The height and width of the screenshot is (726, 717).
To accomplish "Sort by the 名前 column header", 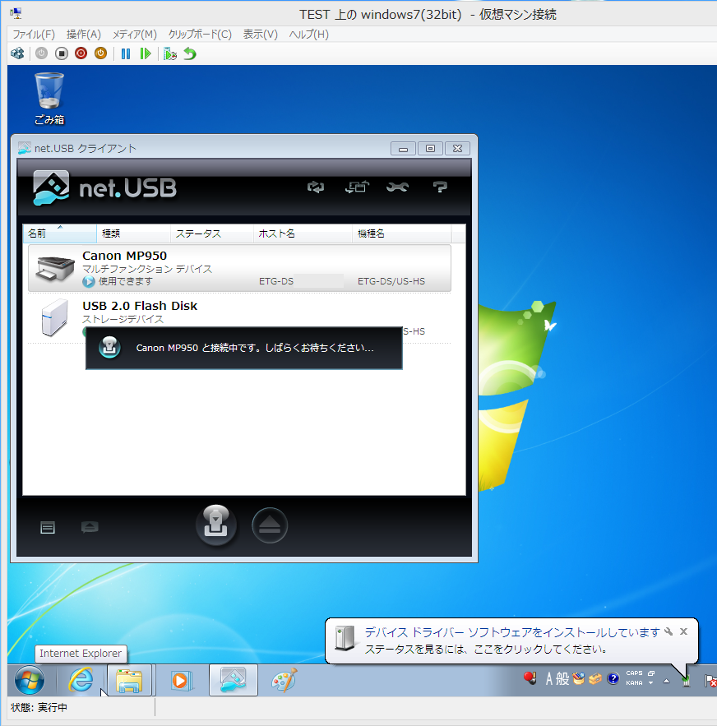I will [60, 234].
